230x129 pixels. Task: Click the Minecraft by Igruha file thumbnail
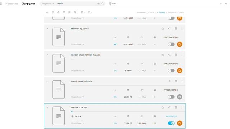tap(59, 37)
